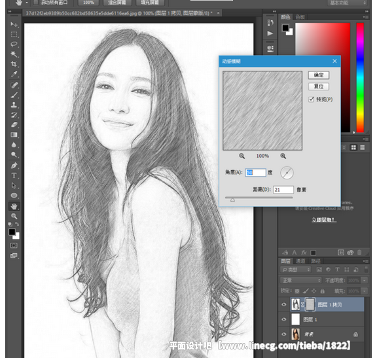377x358 pixels.
Task: Hide the 背景 layer
Action: tap(284, 334)
